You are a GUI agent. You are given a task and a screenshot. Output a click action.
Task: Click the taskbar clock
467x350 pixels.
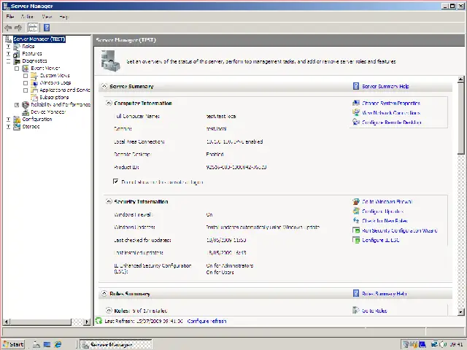coord(457,344)
